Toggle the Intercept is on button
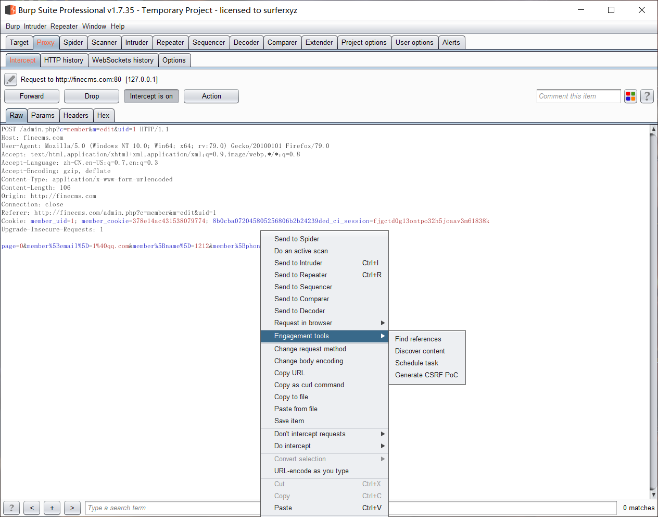The image size is (658, 517). tap(151, 96)
